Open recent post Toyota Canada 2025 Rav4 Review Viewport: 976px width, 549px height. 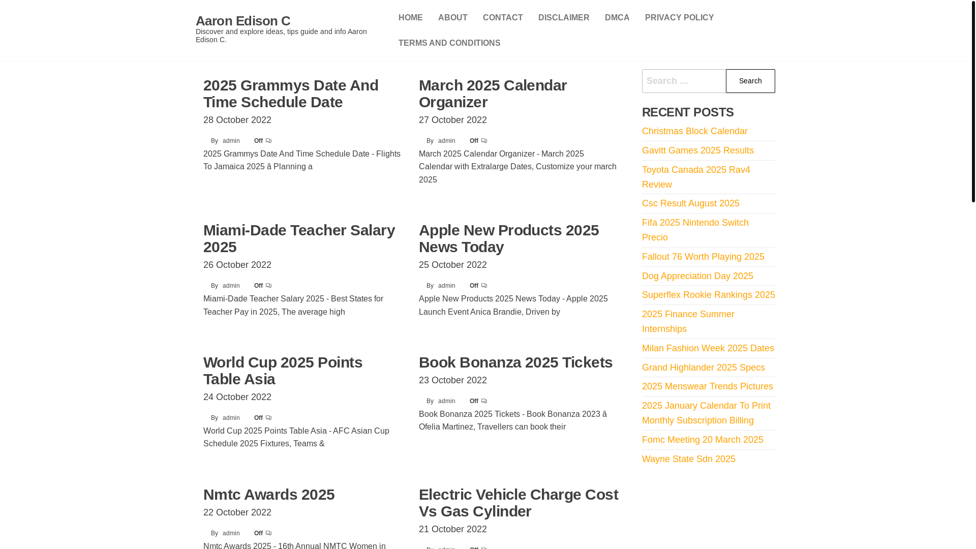[696, 177]
